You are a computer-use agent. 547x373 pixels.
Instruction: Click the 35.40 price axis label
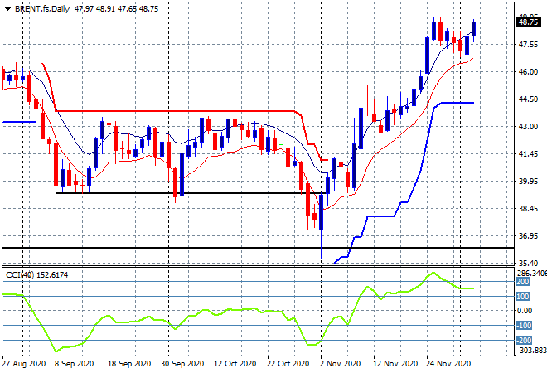[528, 263]
